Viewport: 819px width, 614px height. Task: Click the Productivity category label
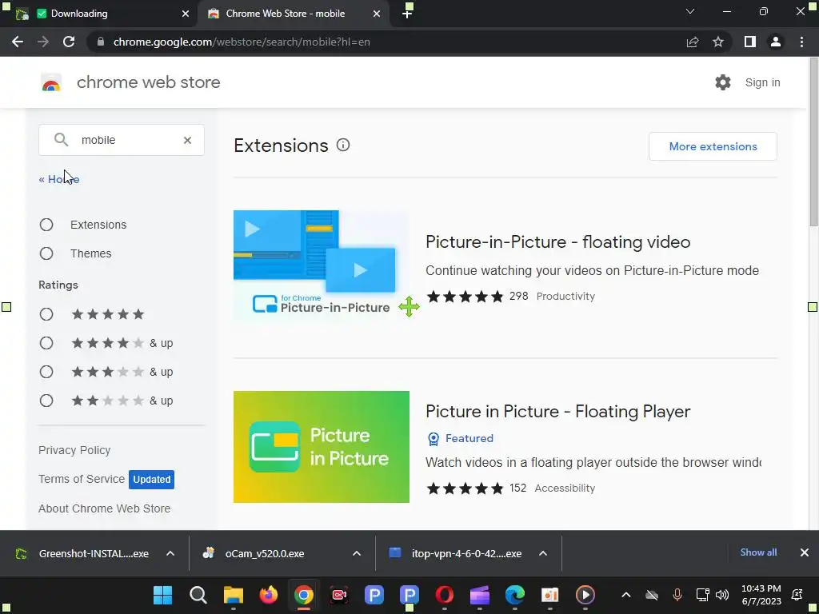coord(565,296)
